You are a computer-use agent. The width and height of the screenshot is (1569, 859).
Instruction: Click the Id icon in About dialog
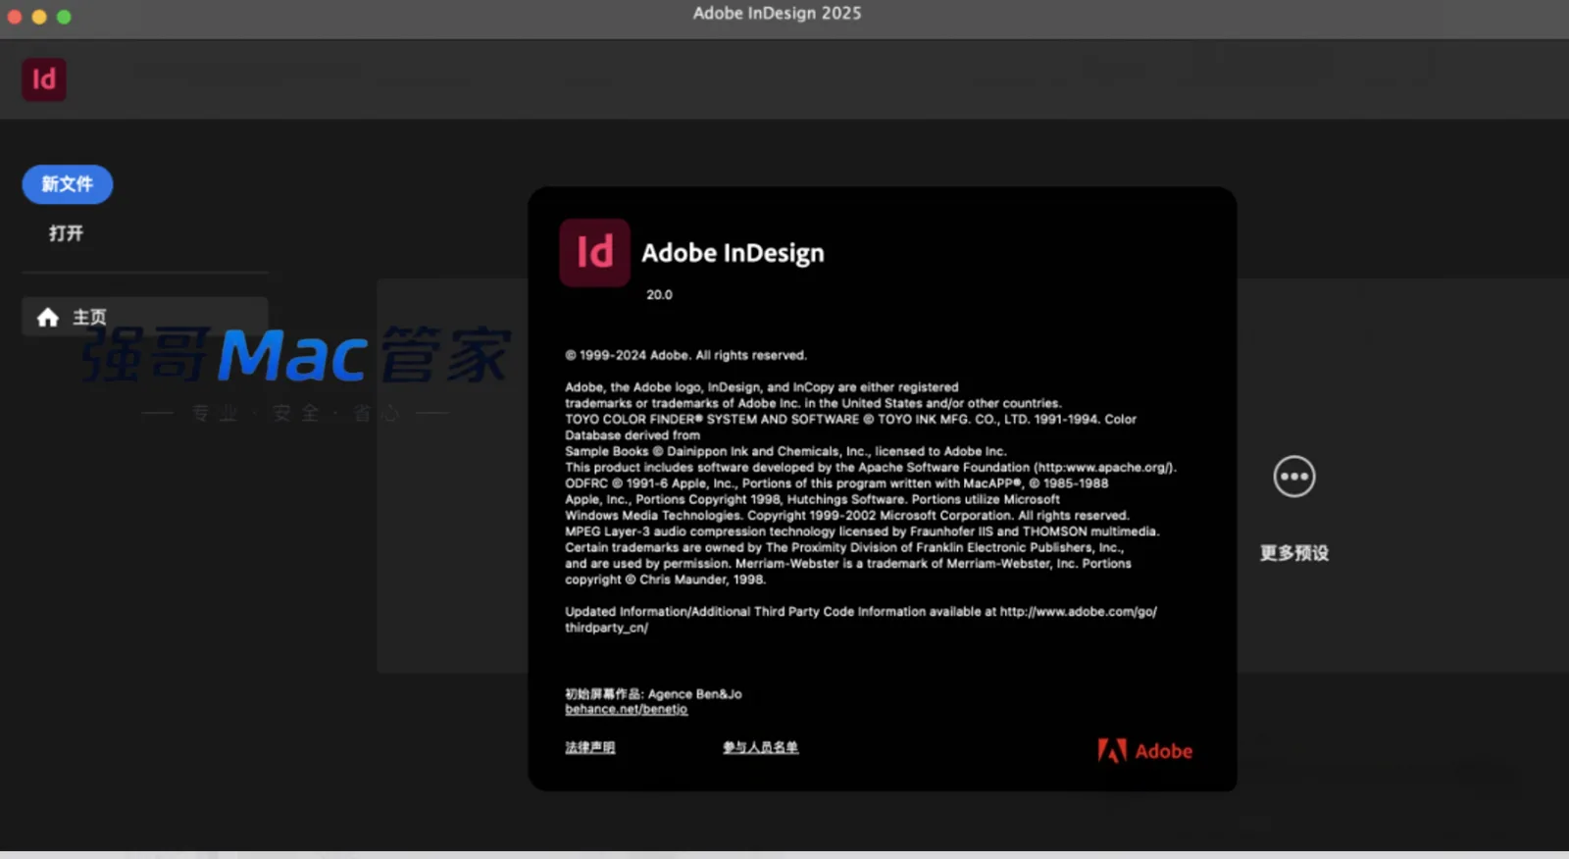[x=594, y=252]
